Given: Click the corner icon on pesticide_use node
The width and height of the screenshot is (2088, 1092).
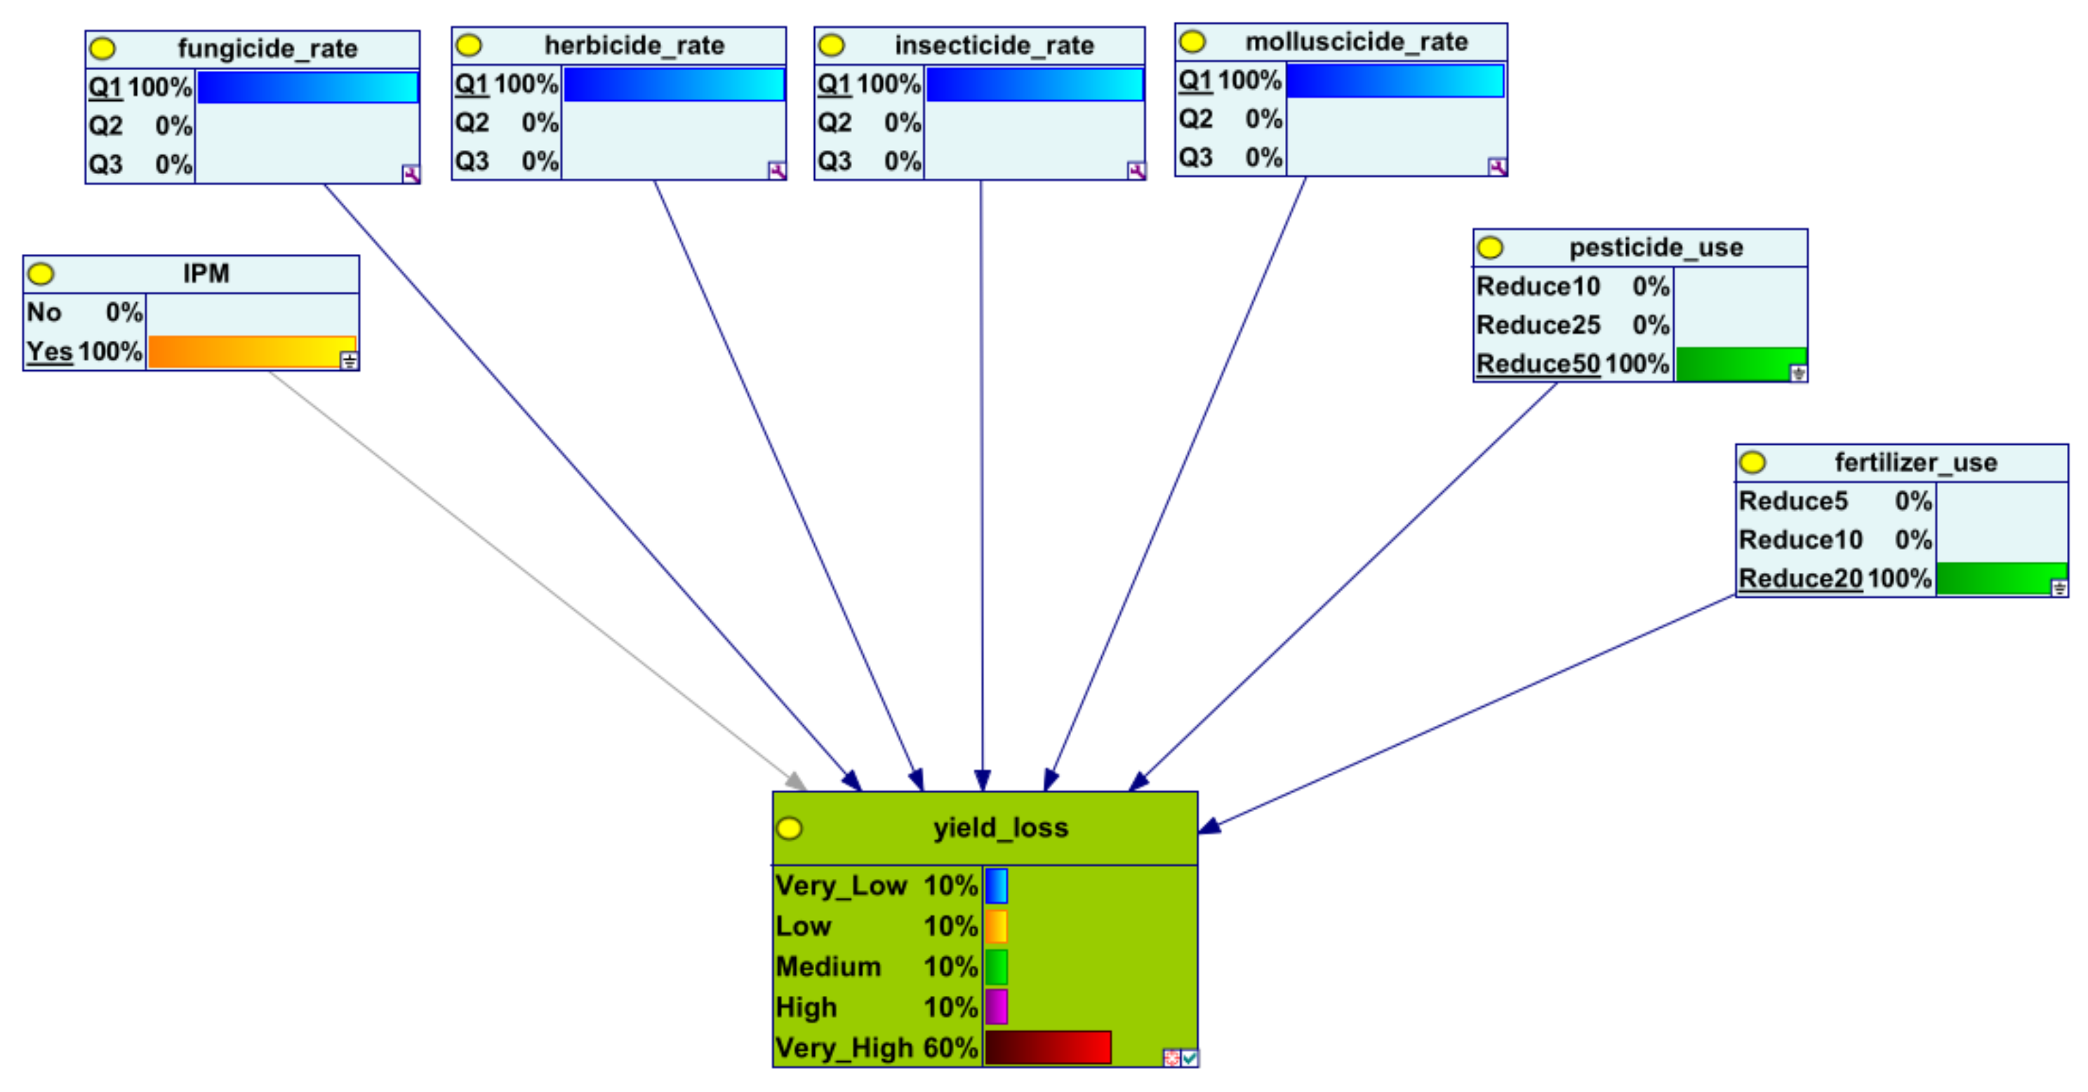Looking at the screenshot, I should tap(1798, 372).
